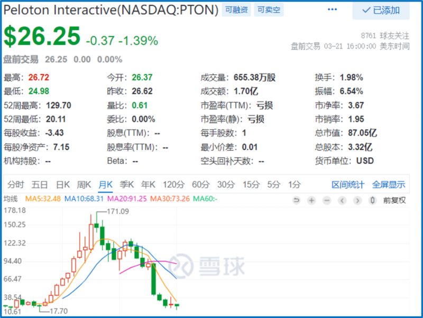Click the 货币单位 USD value
Screen dimensions: 423x318
click(x=365, y=161)
